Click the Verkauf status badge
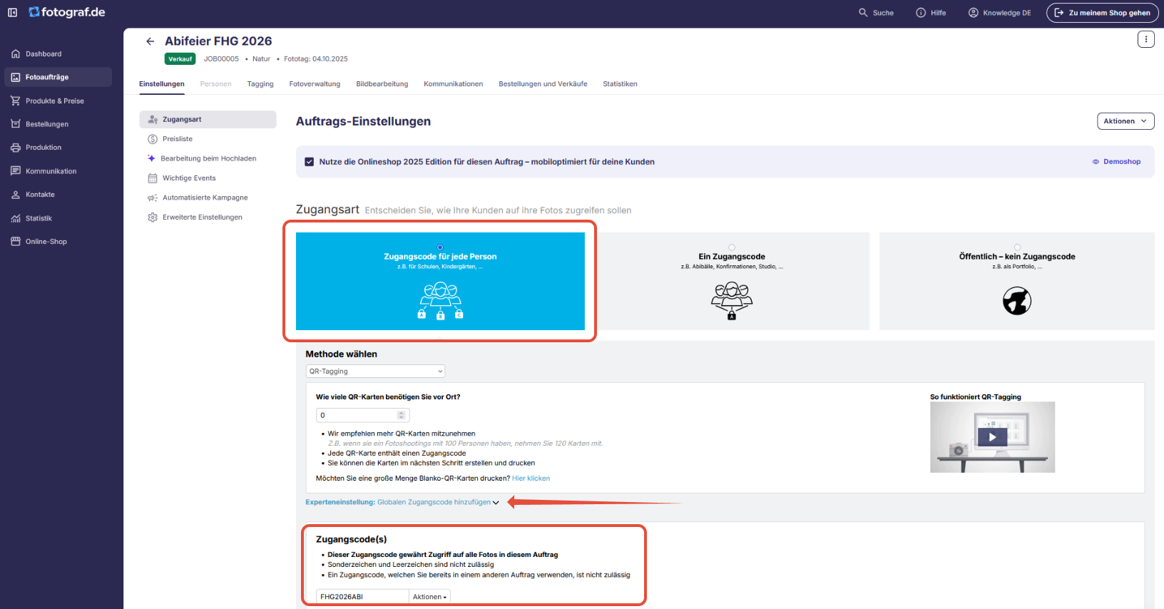1164x609 pixels. click(180, 59)
